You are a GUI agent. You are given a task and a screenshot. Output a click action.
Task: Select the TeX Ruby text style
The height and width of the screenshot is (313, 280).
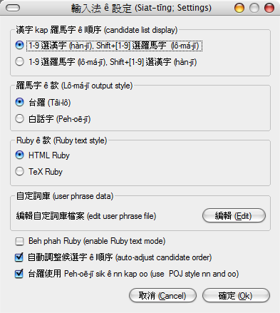(19, 171)
